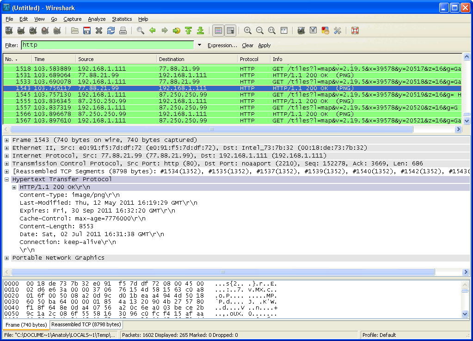Click the Find packet magnifier icon

point(141,31)
